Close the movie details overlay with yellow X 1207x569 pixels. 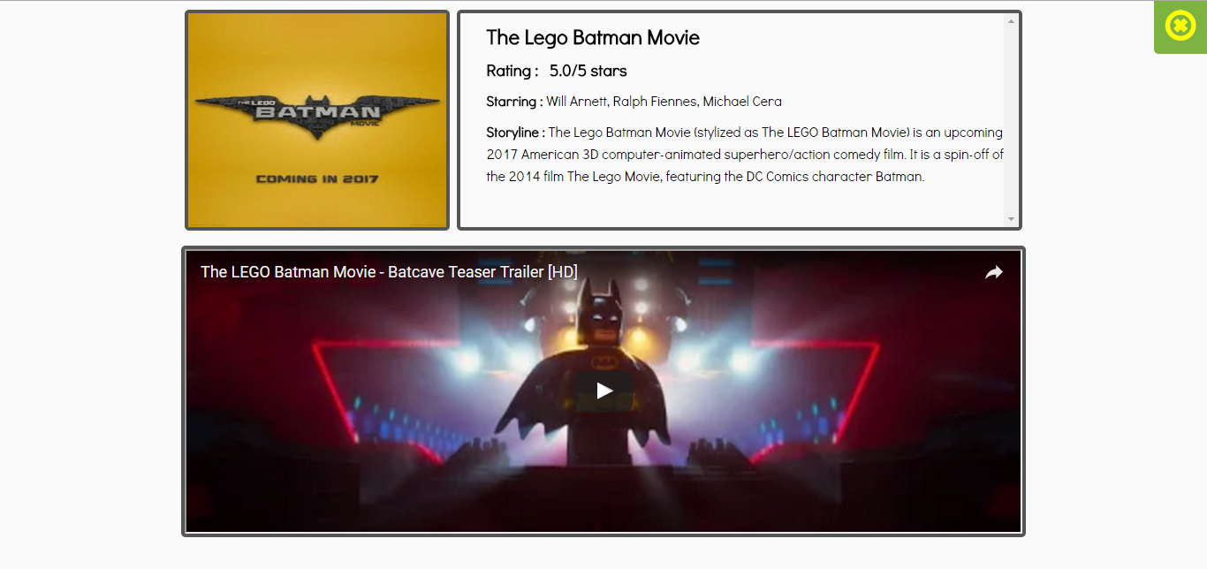[x=1180, y=27]
